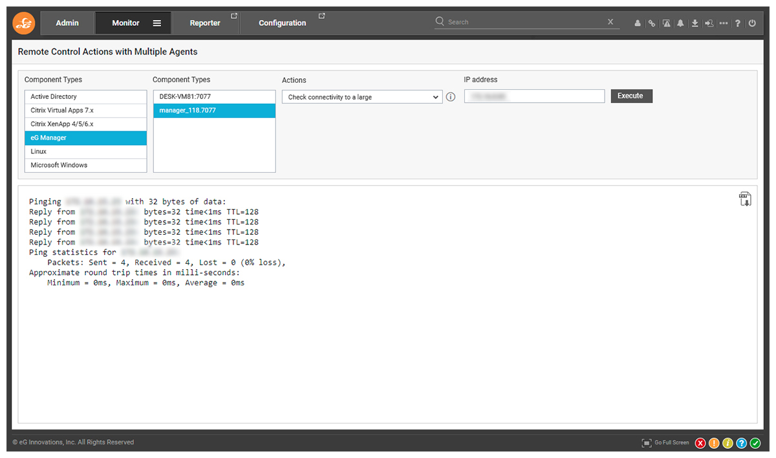The width and height of the screenshot is (776, 458).
Task: Open the Monitor hamburger menu icon
Action: tap(157, 23)
